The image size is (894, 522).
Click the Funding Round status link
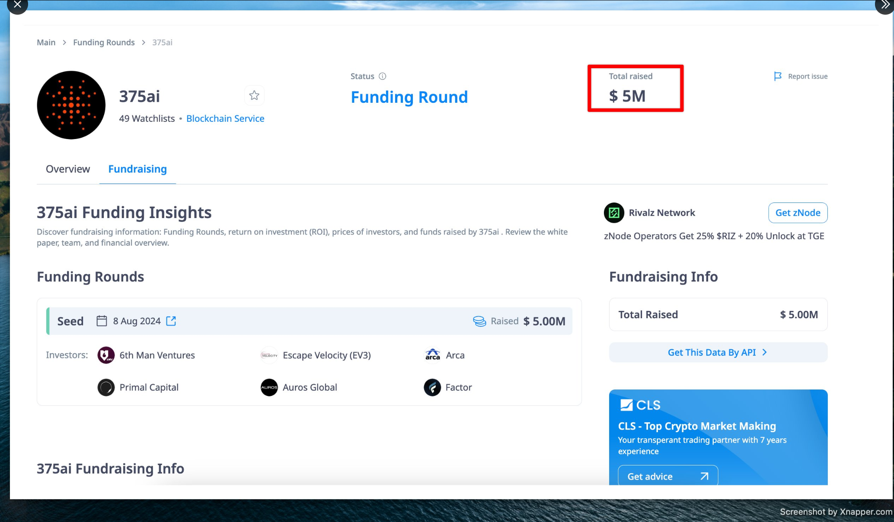(409, 97)
